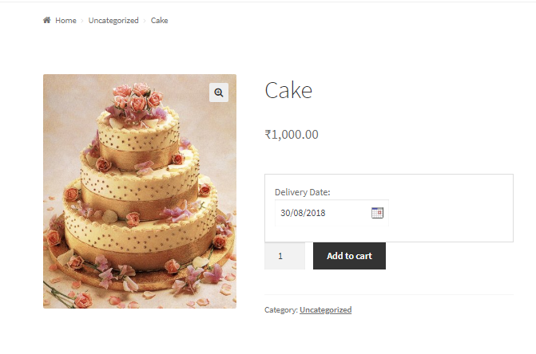Click the separator arrow before Cake breadcrumb
This screenshot has height=354, width=536.
[145, 21]
